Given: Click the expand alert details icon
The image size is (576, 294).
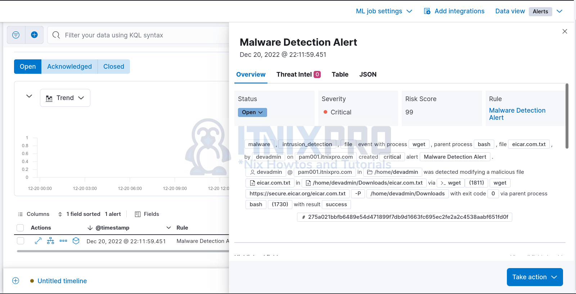Looking at the screenshot, I should tap(38, 241).
